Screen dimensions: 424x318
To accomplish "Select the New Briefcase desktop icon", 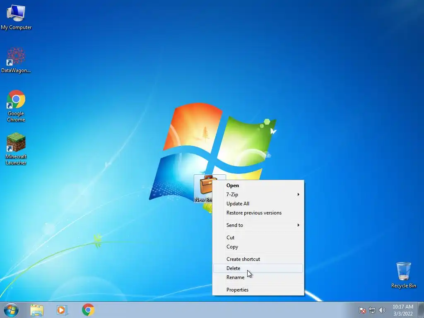I will click(x=203, y=189).
